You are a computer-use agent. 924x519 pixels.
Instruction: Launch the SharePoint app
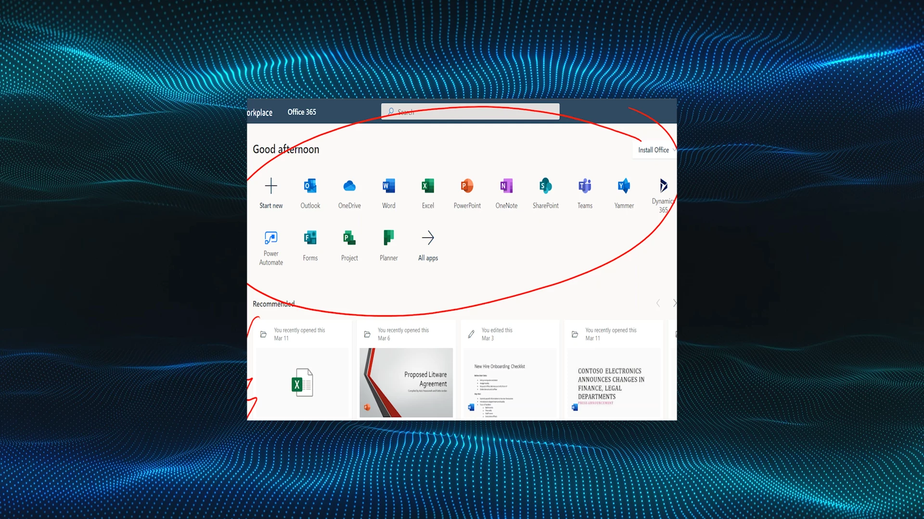point(545,186)
